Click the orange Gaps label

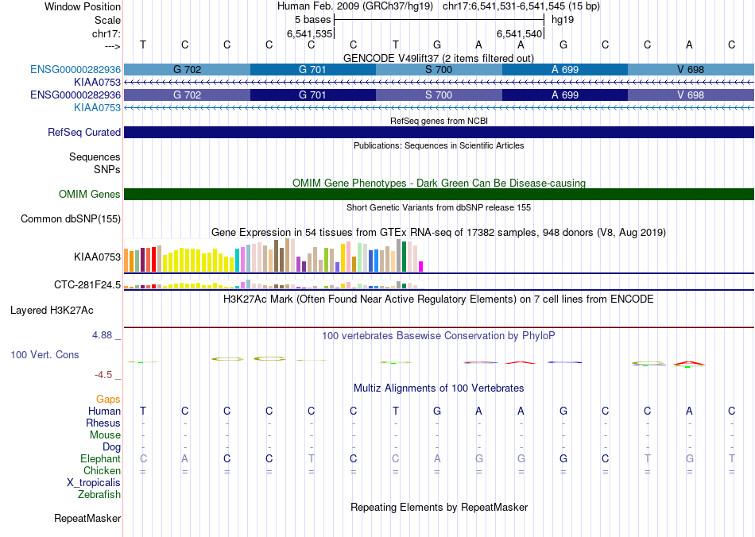coord(108,400)
